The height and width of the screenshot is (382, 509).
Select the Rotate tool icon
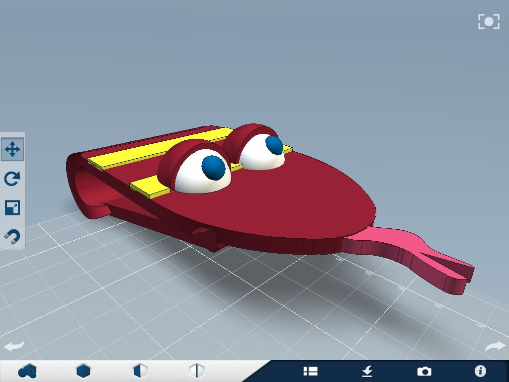tap(12, 179)
